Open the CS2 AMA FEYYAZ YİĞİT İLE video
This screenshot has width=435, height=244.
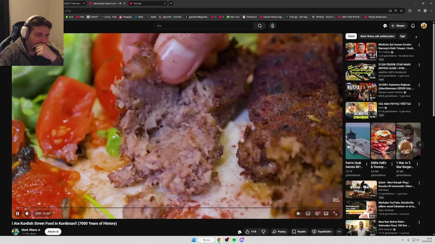coord(361,111)
